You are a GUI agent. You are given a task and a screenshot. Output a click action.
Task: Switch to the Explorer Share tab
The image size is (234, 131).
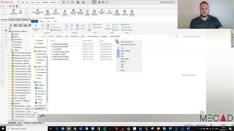pyautogui.click(x=49, y=21)
